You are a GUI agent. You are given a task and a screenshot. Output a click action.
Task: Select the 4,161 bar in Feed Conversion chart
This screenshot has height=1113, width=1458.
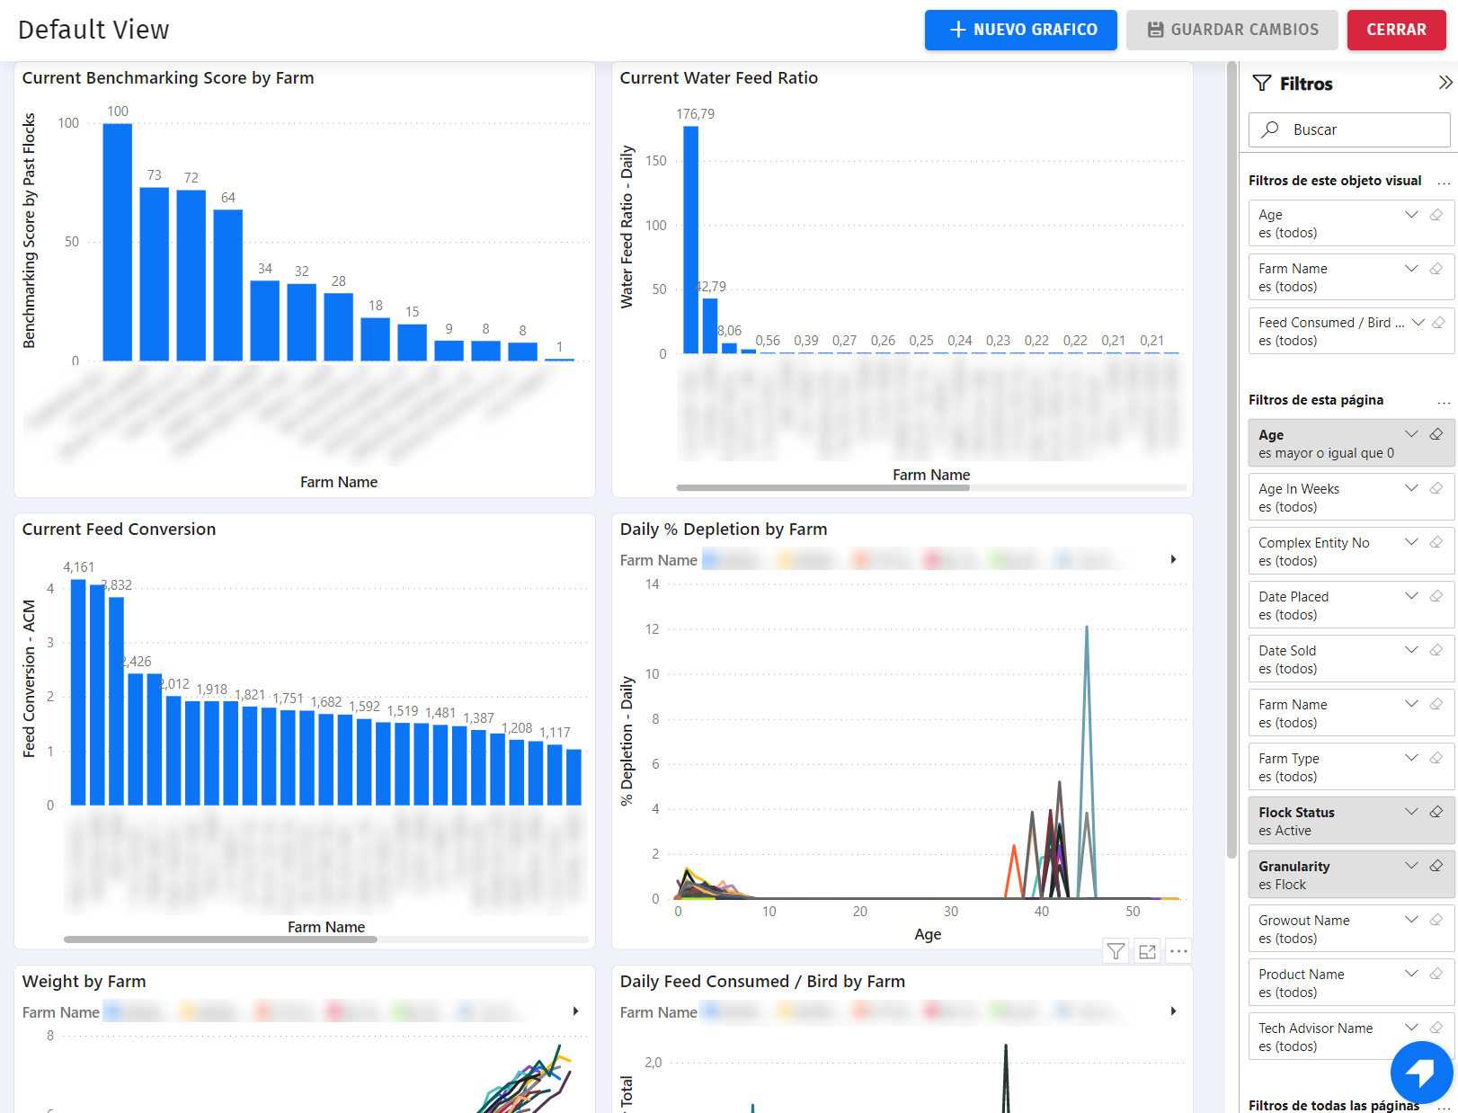[x=78, y=692]
